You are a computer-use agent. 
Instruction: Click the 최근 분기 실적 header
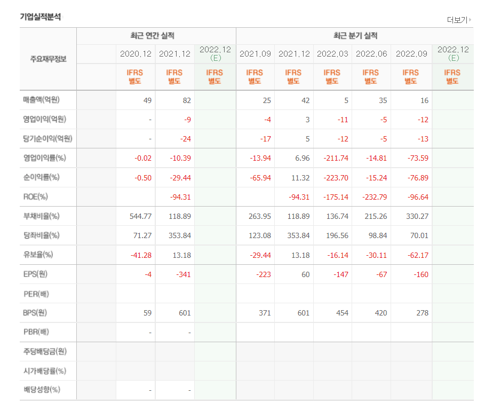click(355, 36)
